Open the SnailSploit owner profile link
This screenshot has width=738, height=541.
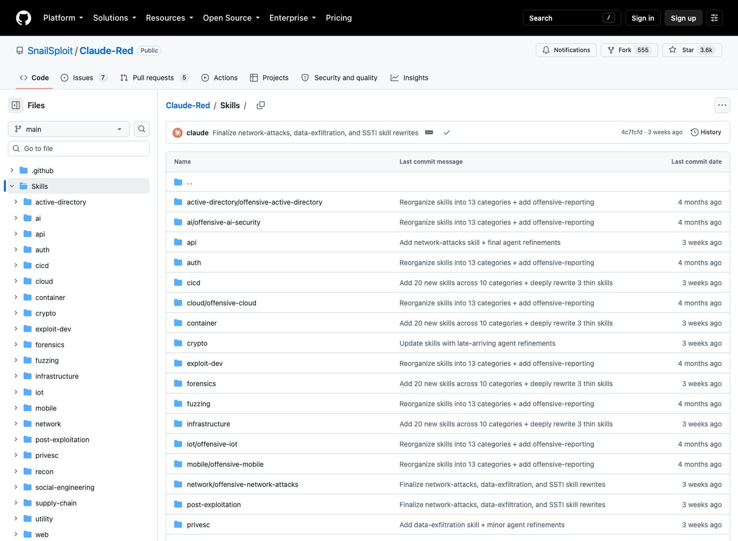click(x=50, y=51)
